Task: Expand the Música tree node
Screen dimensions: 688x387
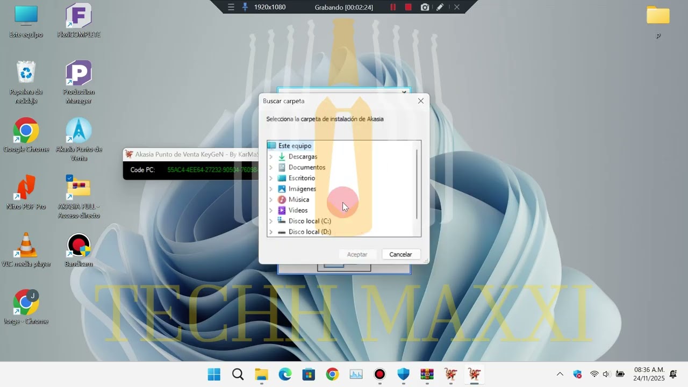Action: [x=271, y=200]
